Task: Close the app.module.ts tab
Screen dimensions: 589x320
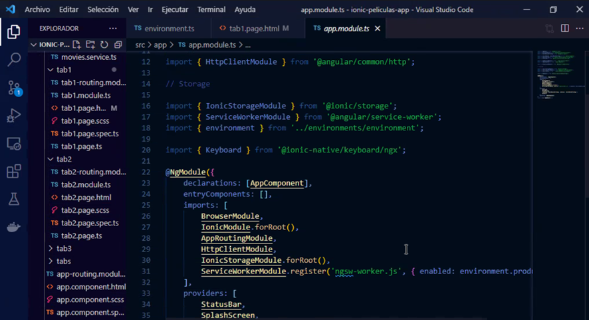Action: point(378,29)
